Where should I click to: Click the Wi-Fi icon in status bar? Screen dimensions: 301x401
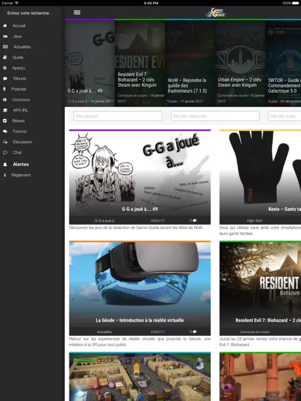[x=16, y=3]
